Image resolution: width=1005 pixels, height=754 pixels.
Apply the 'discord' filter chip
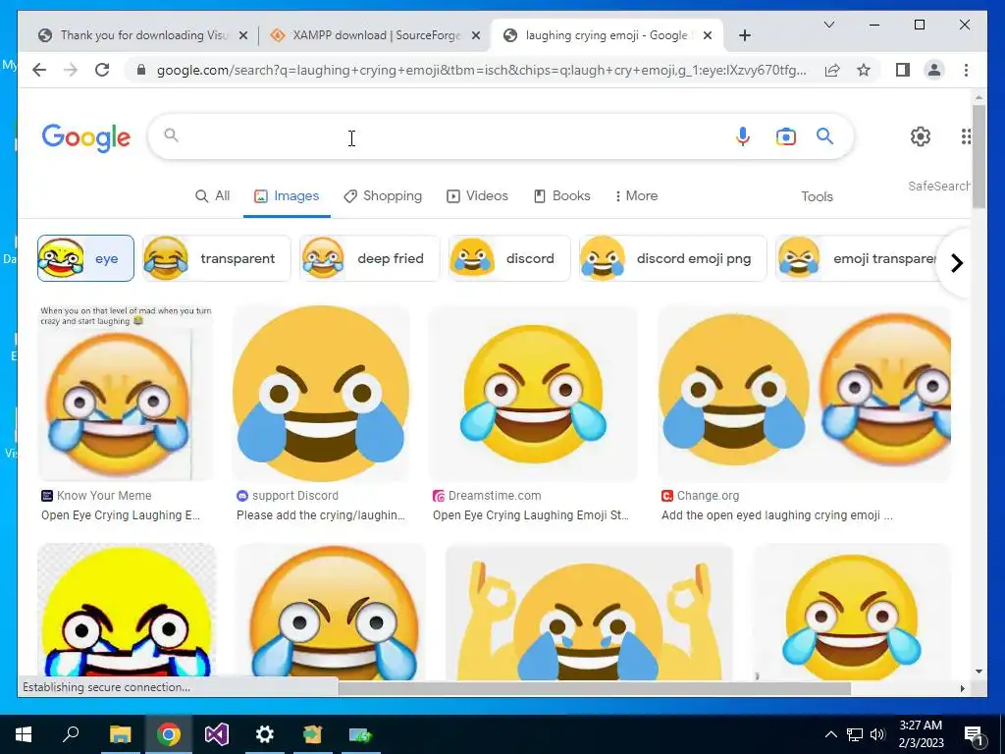point(509,258)
